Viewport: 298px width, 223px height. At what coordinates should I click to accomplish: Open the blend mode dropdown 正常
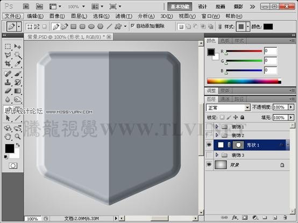tap(247, 107)
